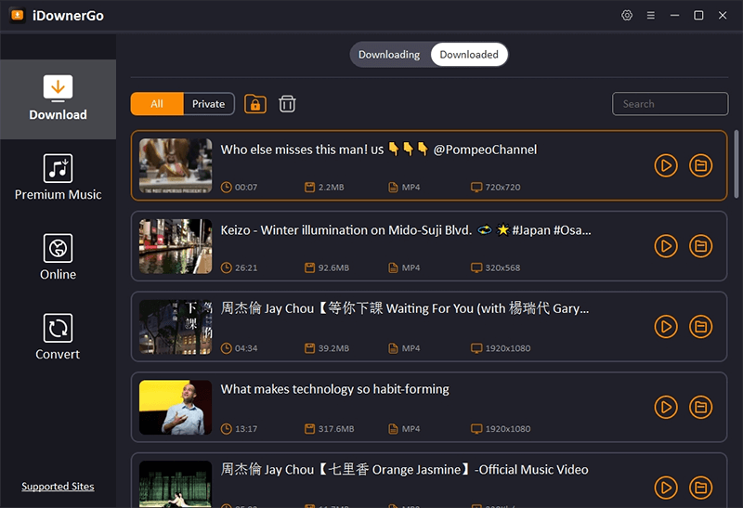This screenshot has width=743, height=508.
Task: Click the Orange Jasmine video thumbnail
Action: point(176,484)
